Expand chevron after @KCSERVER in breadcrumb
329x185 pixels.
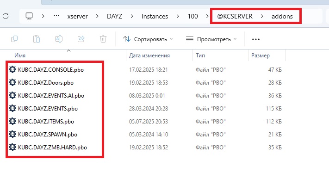pos(262,16)
